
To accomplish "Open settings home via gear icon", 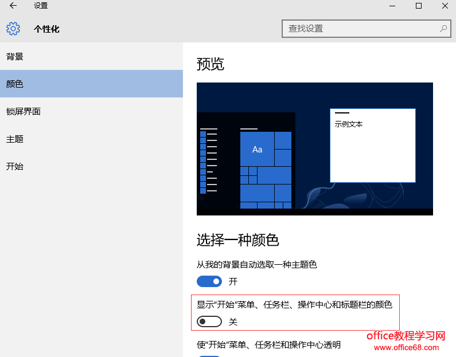I will 13,29.
